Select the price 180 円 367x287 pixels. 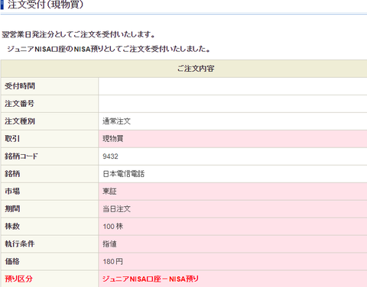[x=113, y=262]
